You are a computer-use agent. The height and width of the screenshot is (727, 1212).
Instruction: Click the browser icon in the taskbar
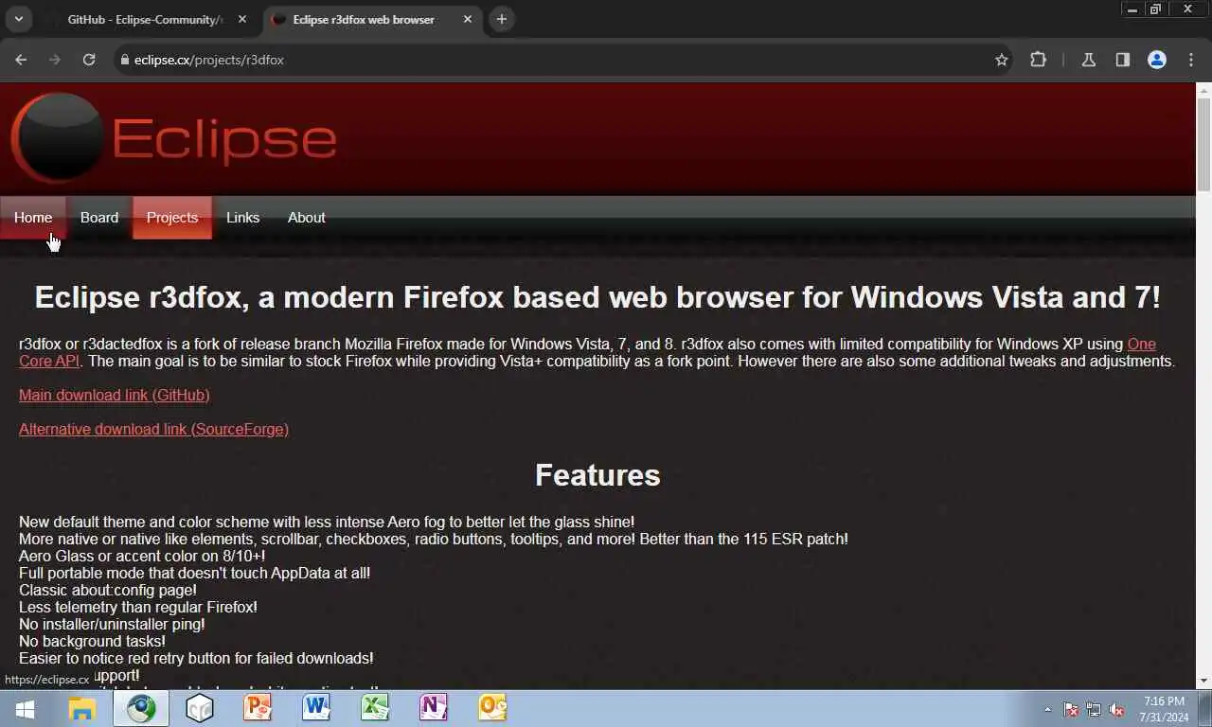pyautogui.click(x=141, y=708)
